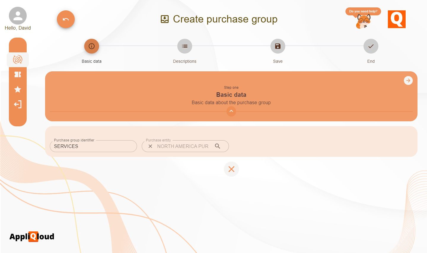Open favorites via the star icon

tap(18, 89)
